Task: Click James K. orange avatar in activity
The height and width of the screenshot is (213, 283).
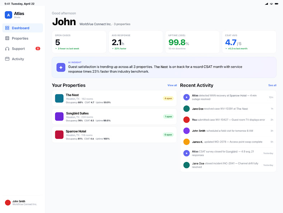Action: (x=187, y=142)
